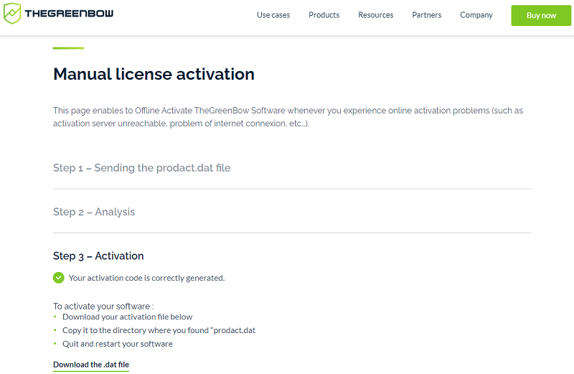This screenshot has height=374, width=574.
Task: Click the Download your activation file bullet
Action: pos(127,317)
